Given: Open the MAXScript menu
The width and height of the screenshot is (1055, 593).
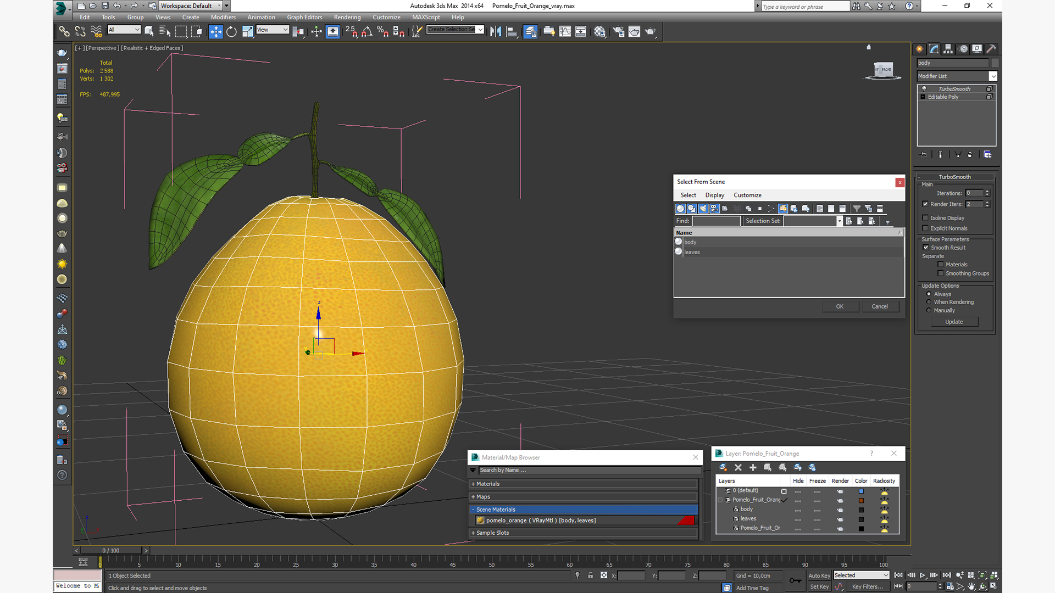Looking at the screenshot, I should click(426, 17).
